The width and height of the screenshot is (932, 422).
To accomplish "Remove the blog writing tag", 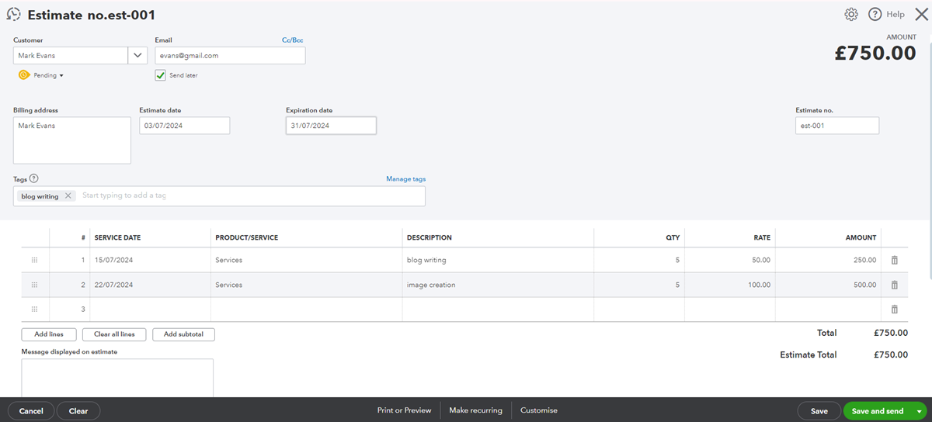I will (68, 196).
